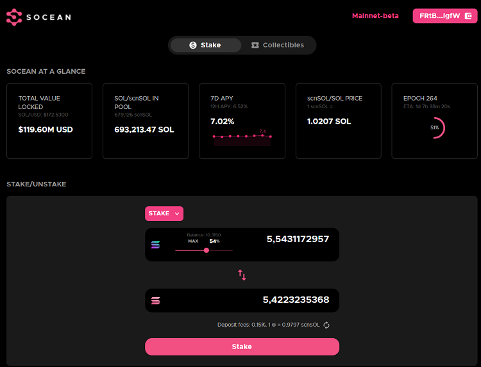Click the 7.02% APY value
The height and width of the screenshot is (367, 481).
point(223,122)
